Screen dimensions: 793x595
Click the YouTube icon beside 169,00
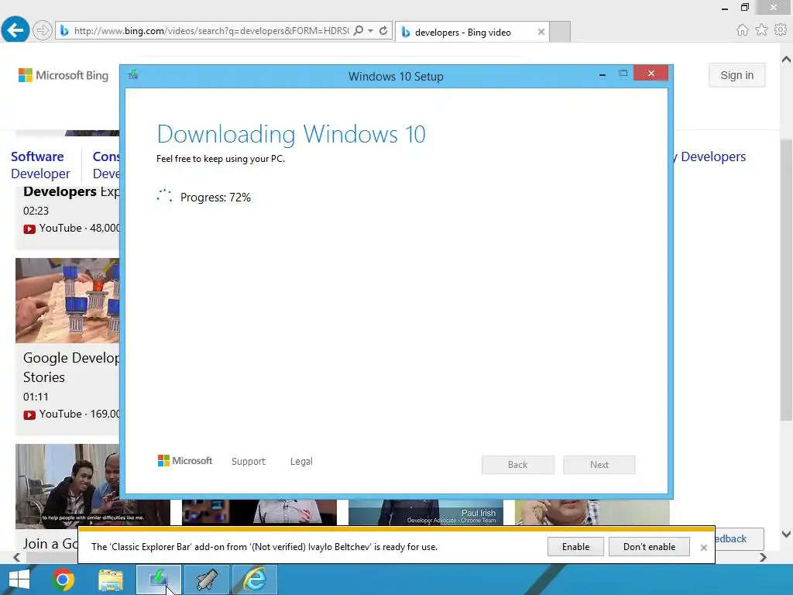click(29, 415)
